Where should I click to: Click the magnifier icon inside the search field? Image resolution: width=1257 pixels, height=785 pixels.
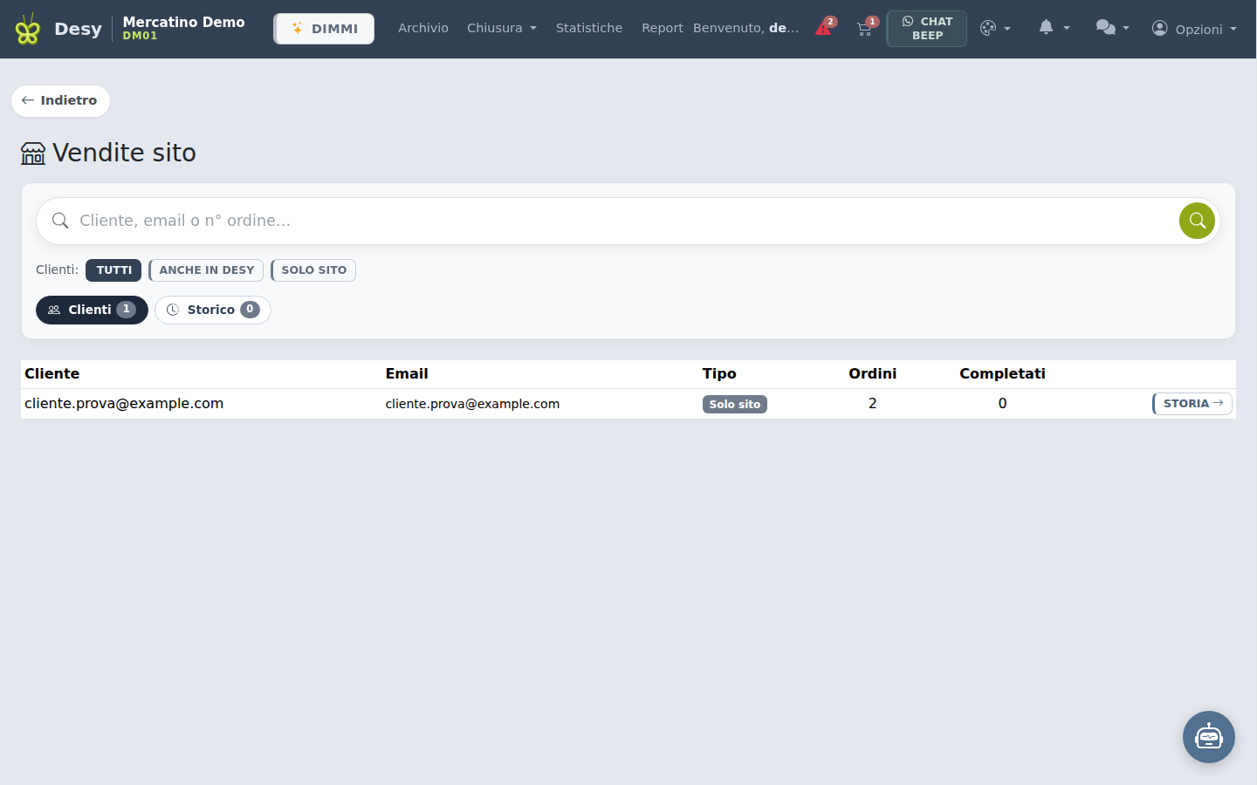coord(60,221)
